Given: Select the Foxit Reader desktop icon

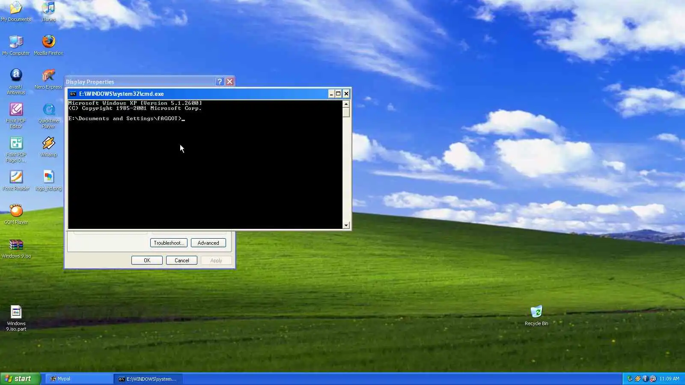Looking at the screenshot, I should point(16,180).
